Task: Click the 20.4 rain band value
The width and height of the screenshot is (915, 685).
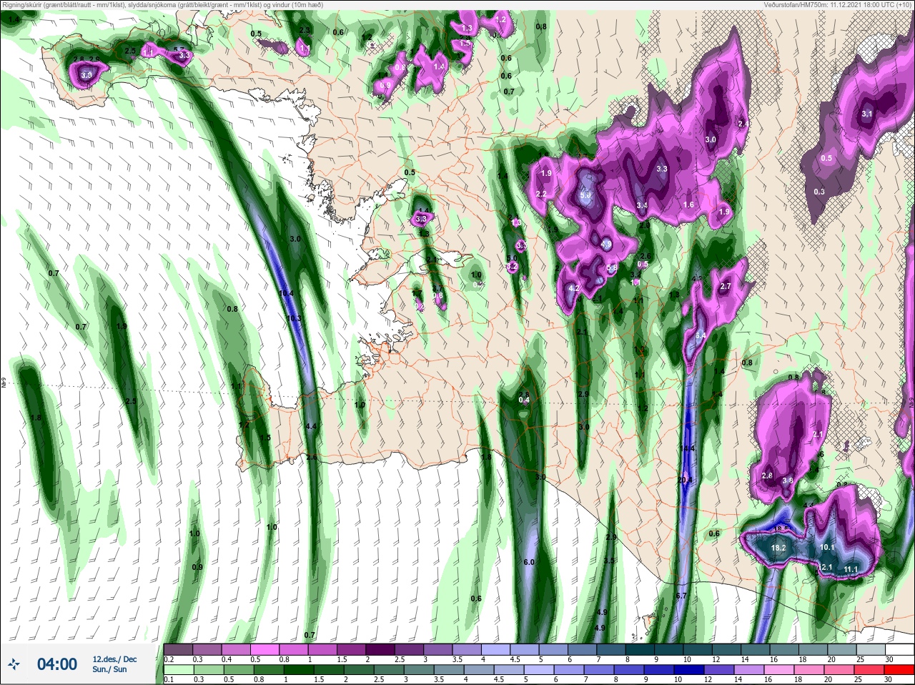Action: click(x=686, y=480)
